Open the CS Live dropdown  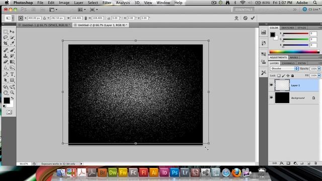pos(311,10)
